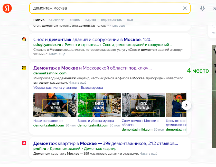Screen dimensions: 216x167
Task: Click the profi.ru red favicon
Action: [24, 143]
